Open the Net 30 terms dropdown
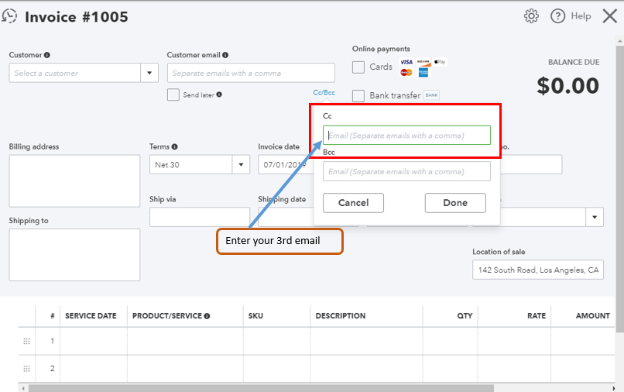624x392 pixels. tap(241, 164)
